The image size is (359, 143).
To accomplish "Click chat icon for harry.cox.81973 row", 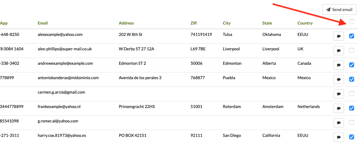I will (x=339, y=137).
